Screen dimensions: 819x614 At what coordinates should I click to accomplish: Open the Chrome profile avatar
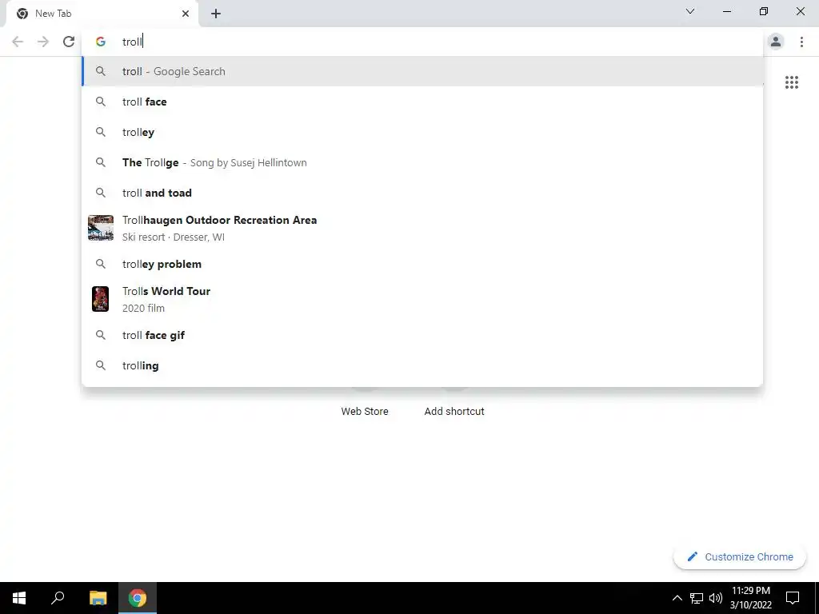776,42
